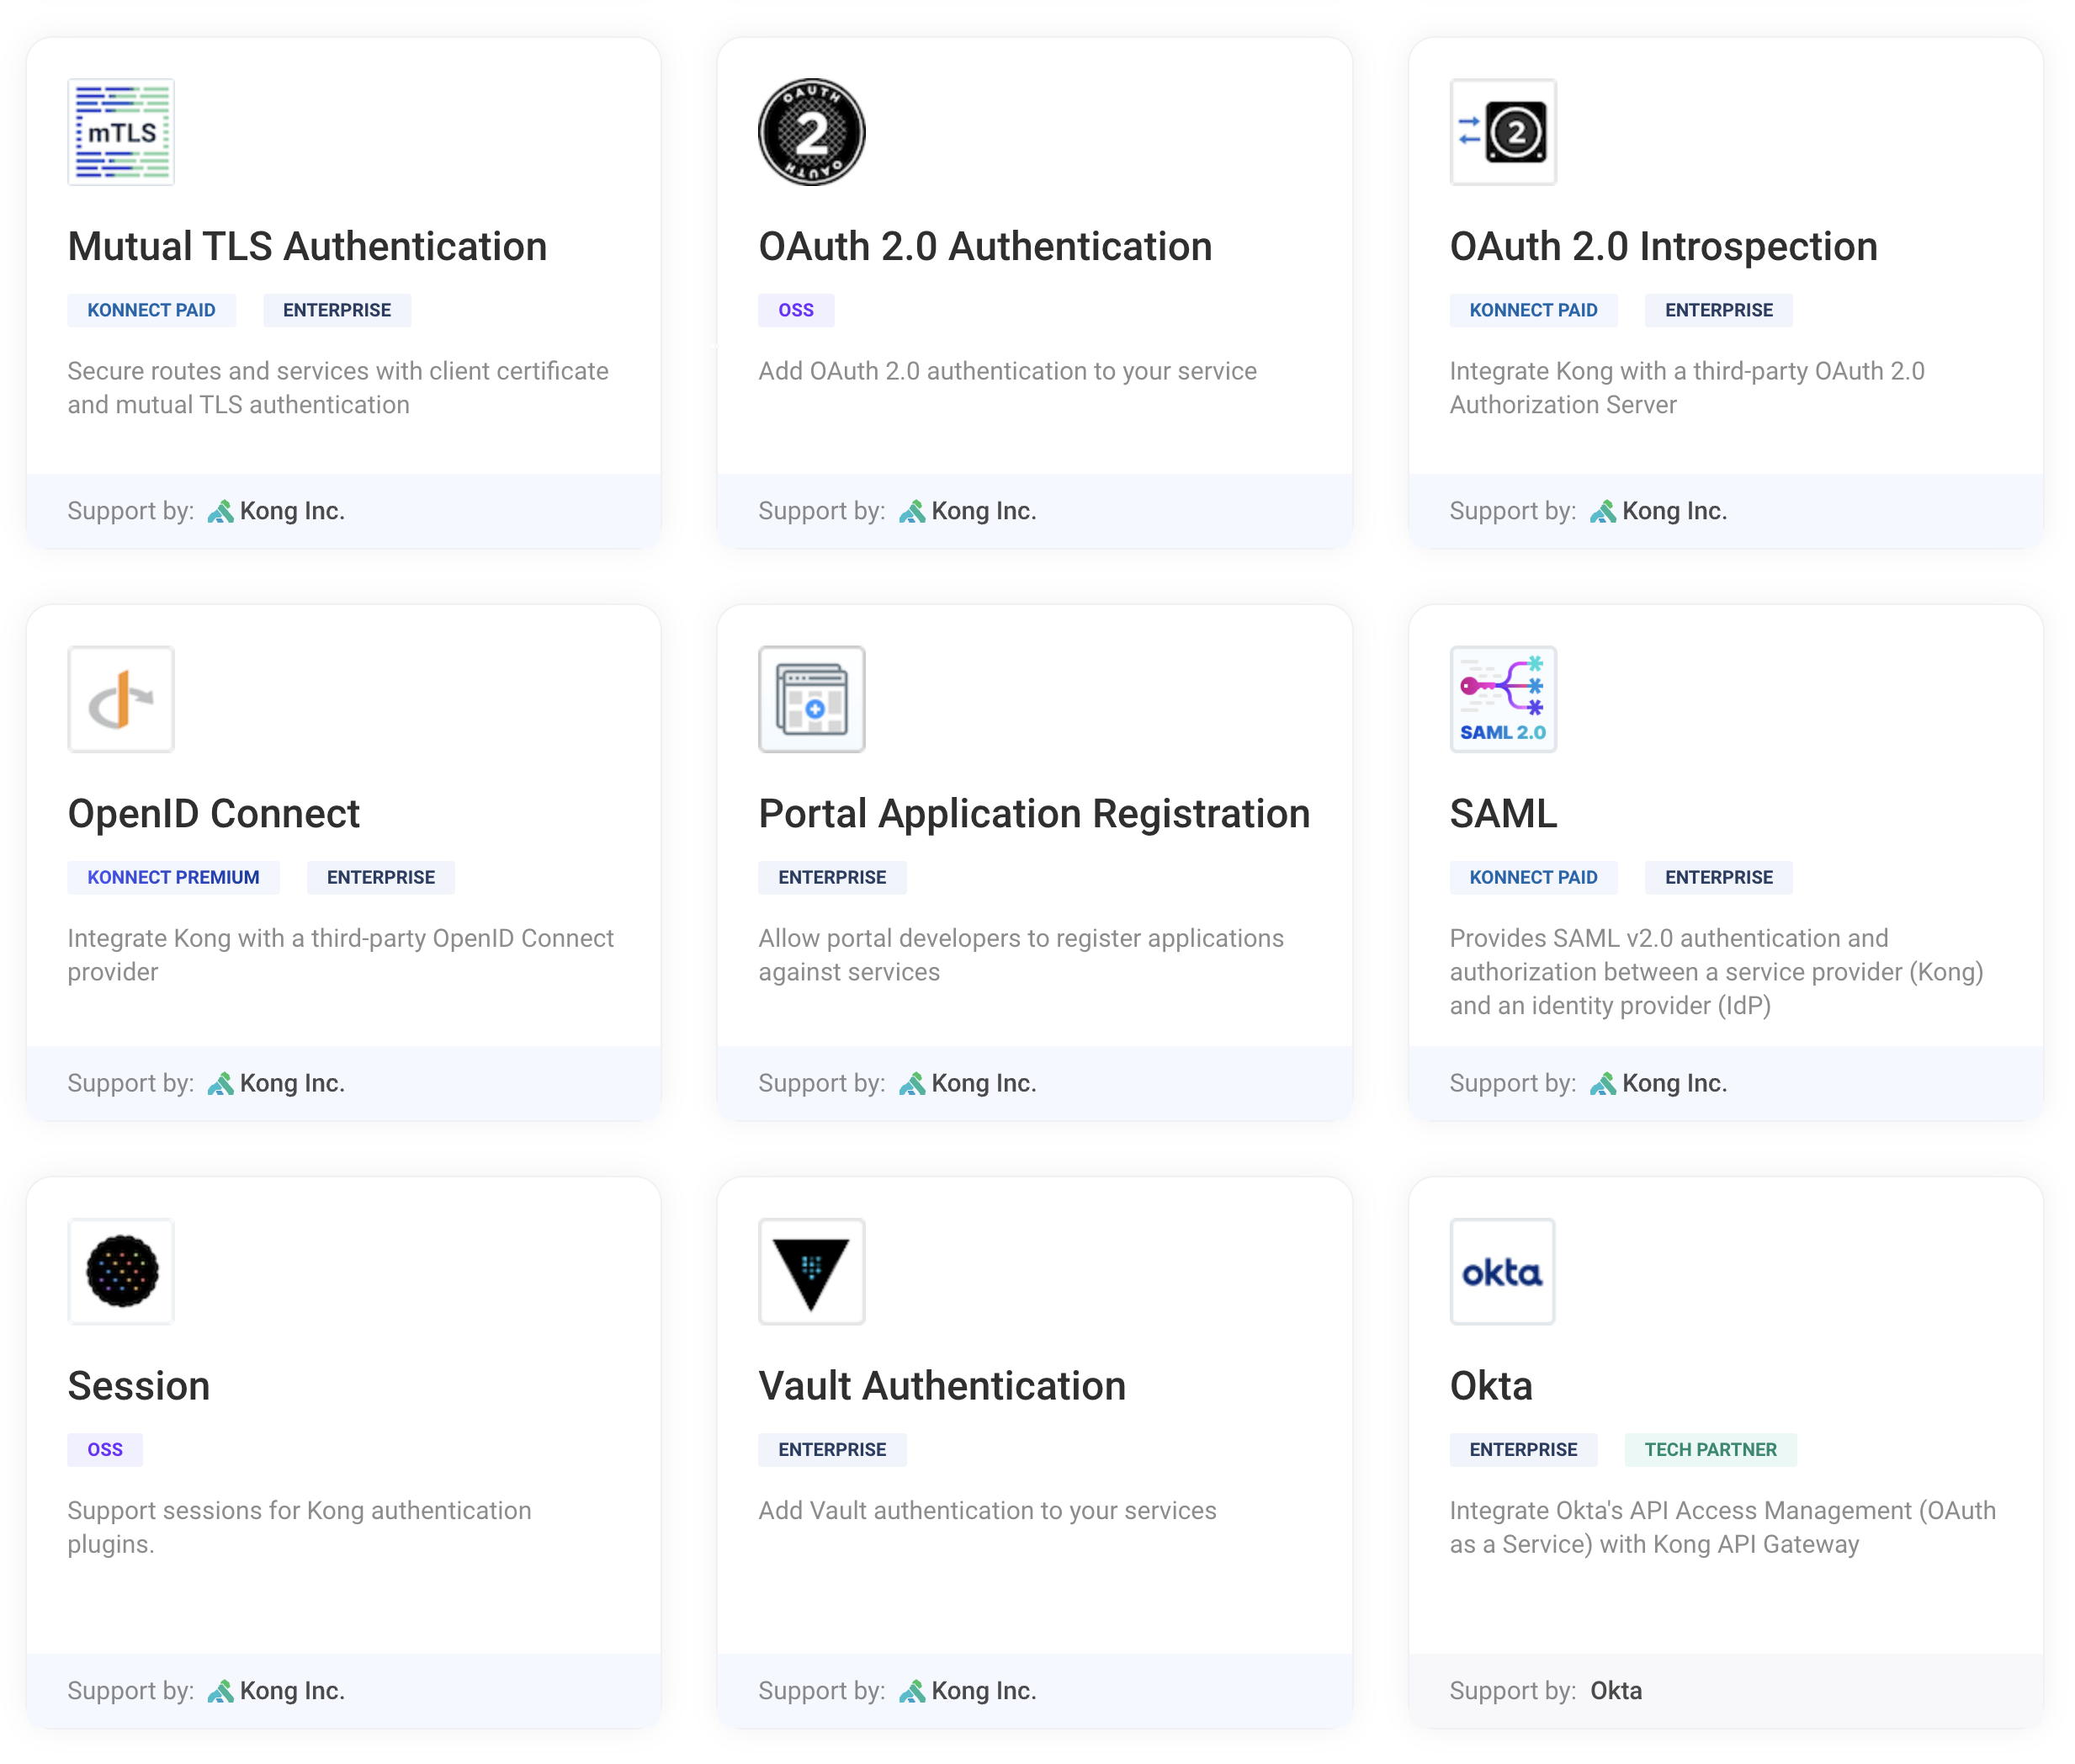Click 'Integrate Okta's API Access Management' description
The height and width of the screenshot is (1764, 2075).
[x=1722, y=1527]
